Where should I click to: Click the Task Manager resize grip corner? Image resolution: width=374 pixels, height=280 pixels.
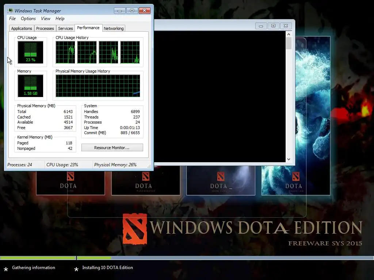click(149, 166)
